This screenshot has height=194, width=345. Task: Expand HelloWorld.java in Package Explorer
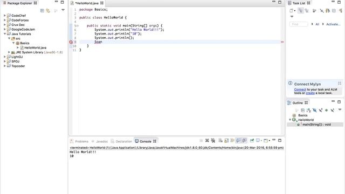tap(18, 48)
